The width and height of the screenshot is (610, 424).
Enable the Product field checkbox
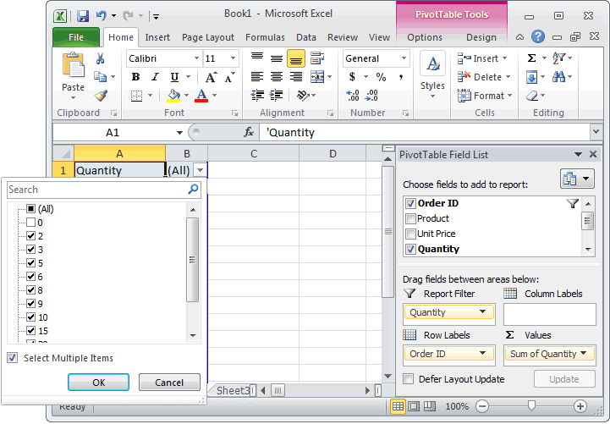[410, 218]
